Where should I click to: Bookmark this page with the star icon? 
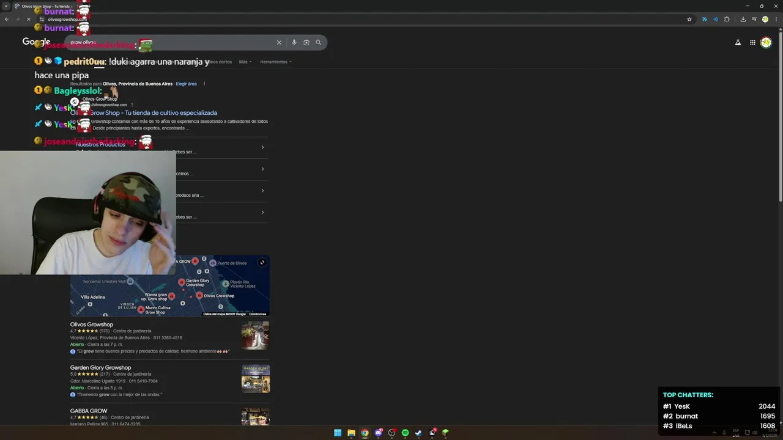point(689,19)
